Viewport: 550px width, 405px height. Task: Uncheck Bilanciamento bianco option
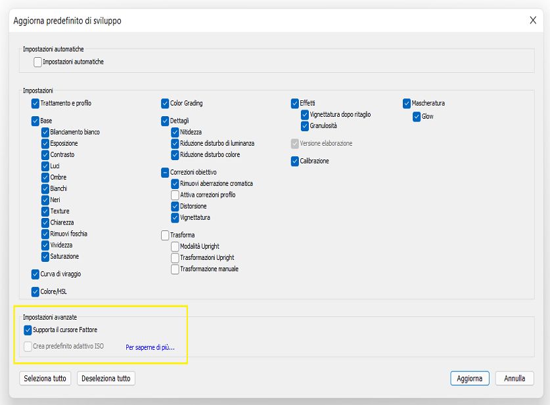pyautogui.click(x=45, y=132)
